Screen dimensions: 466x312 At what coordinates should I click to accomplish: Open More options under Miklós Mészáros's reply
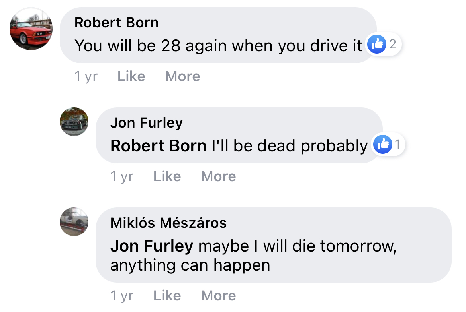(218, 296)
